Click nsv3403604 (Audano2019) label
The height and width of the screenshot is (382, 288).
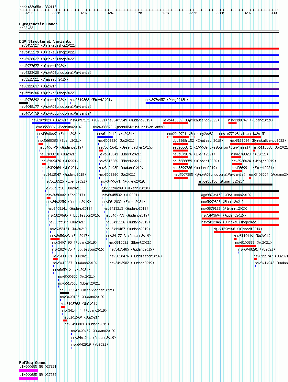point(223,216)
